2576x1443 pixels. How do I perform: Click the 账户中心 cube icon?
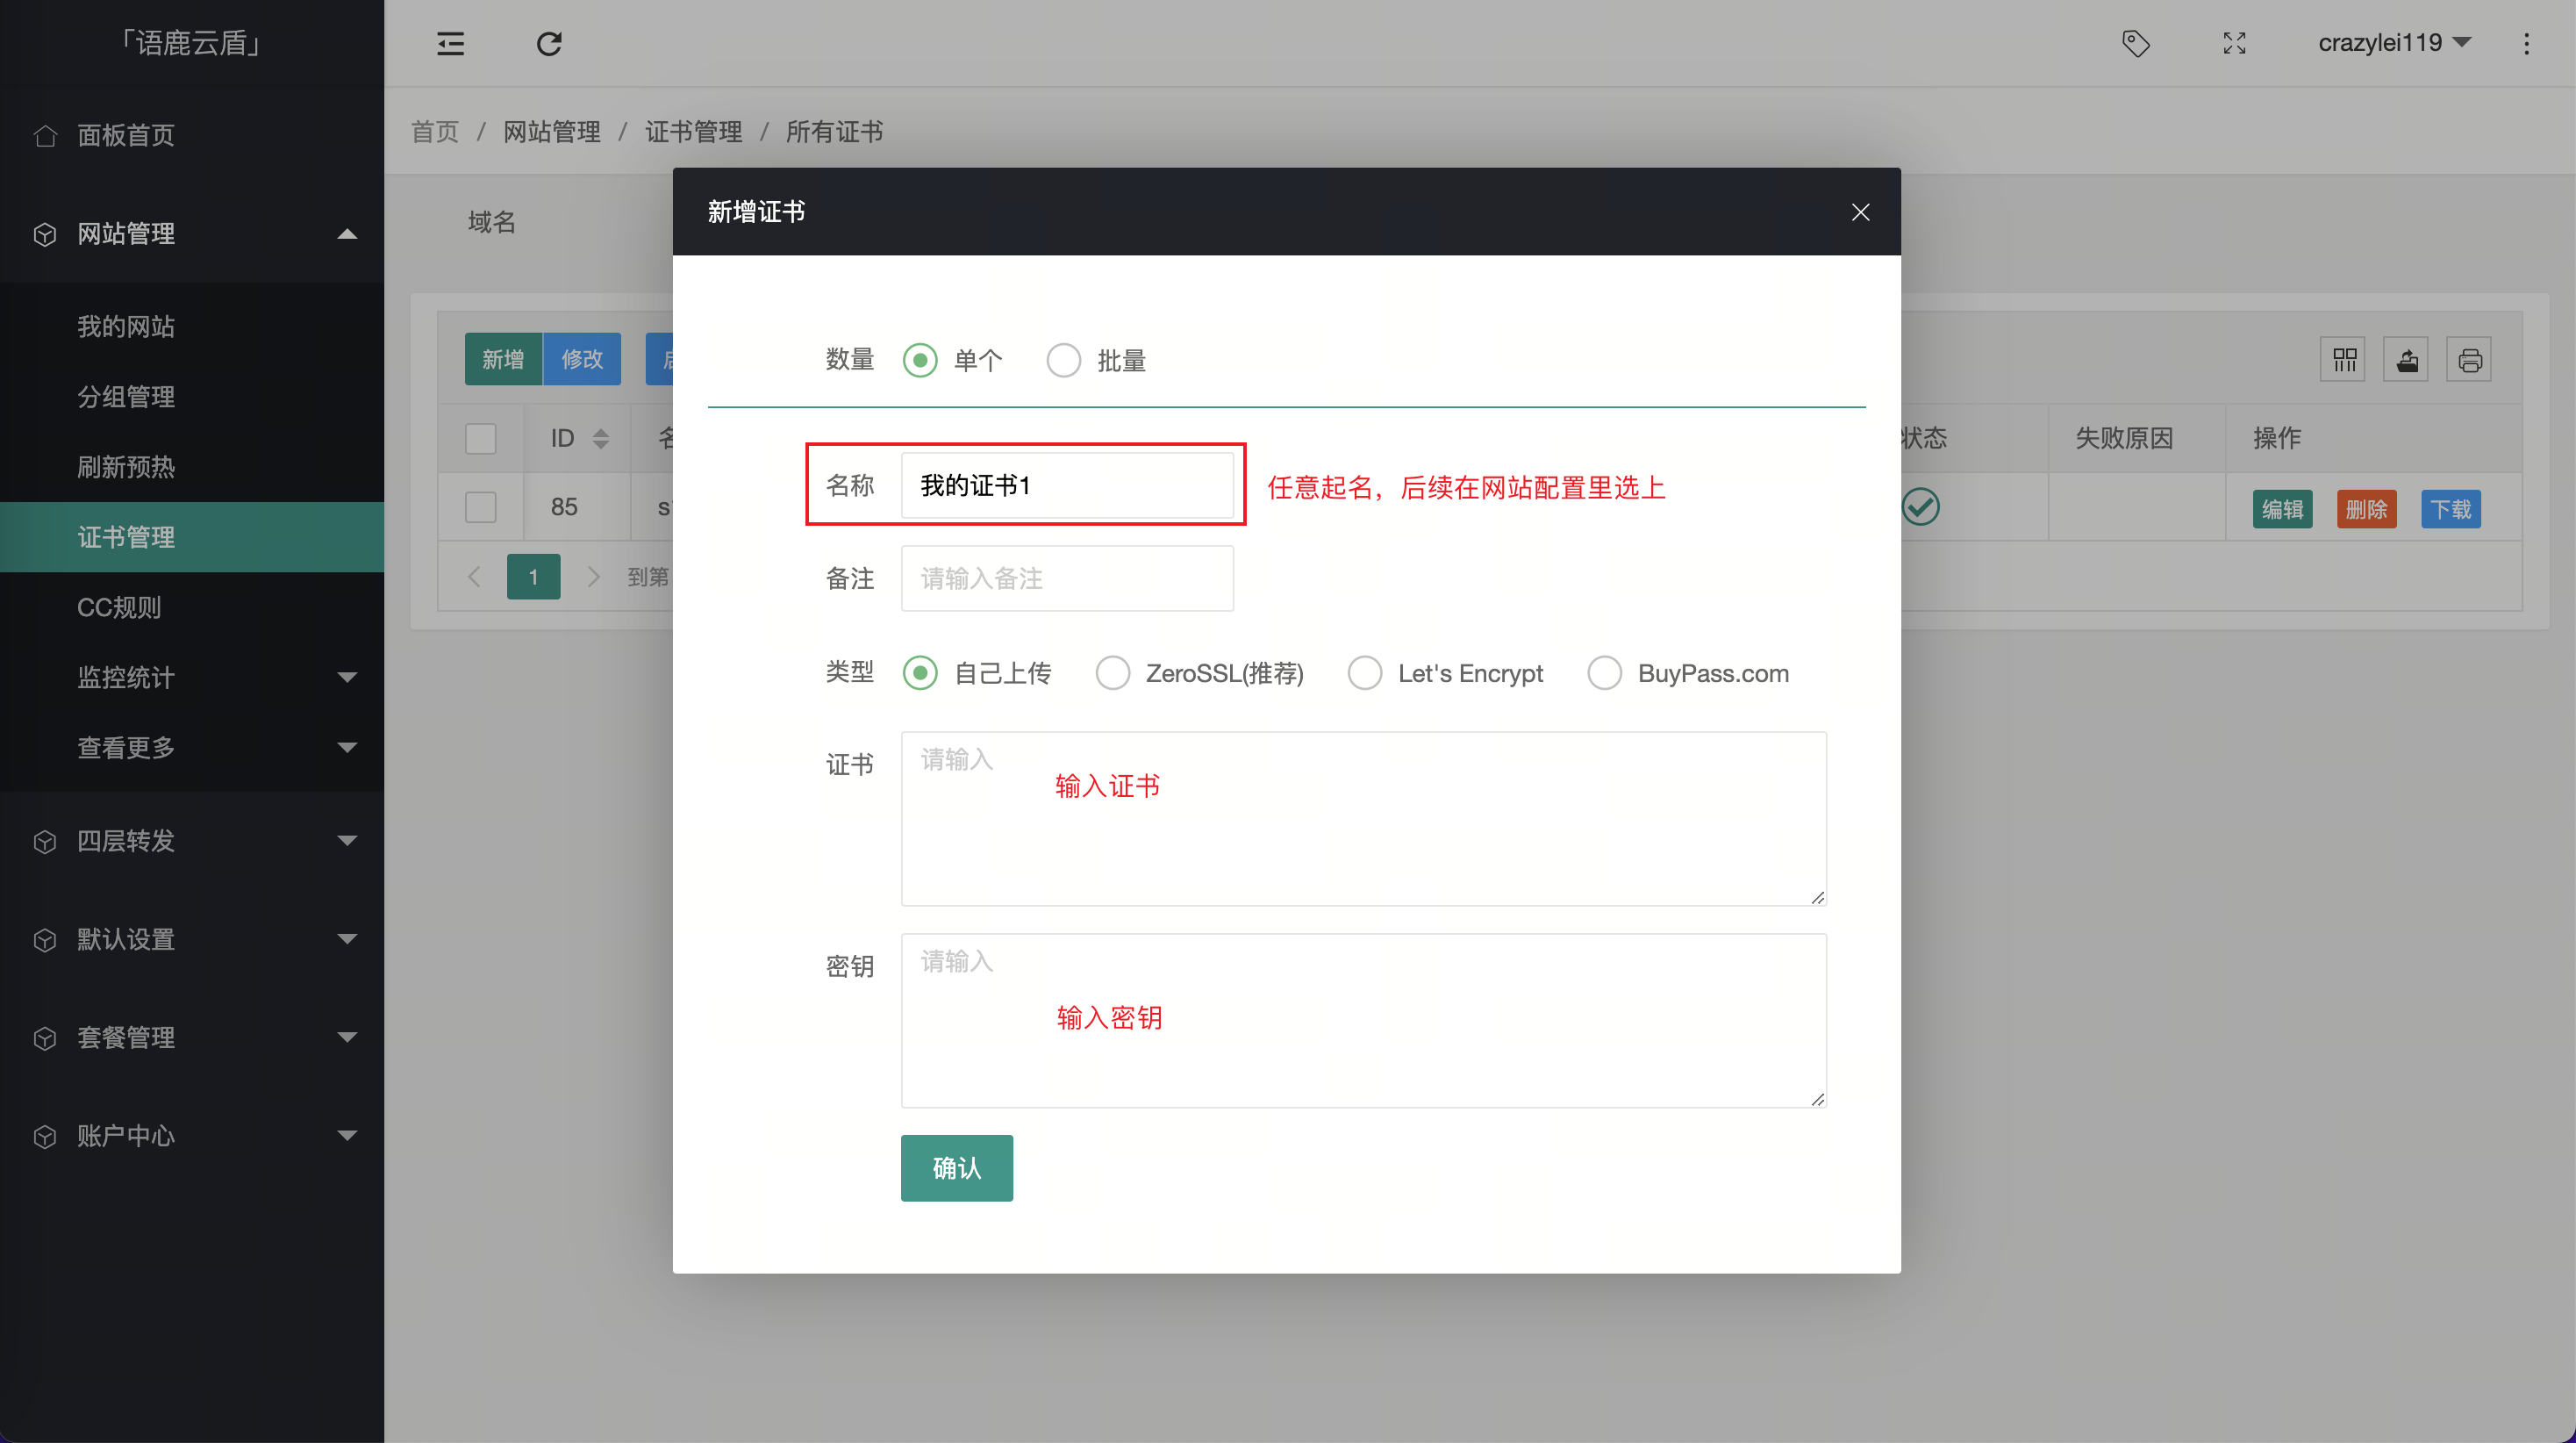pos(44,1136)
